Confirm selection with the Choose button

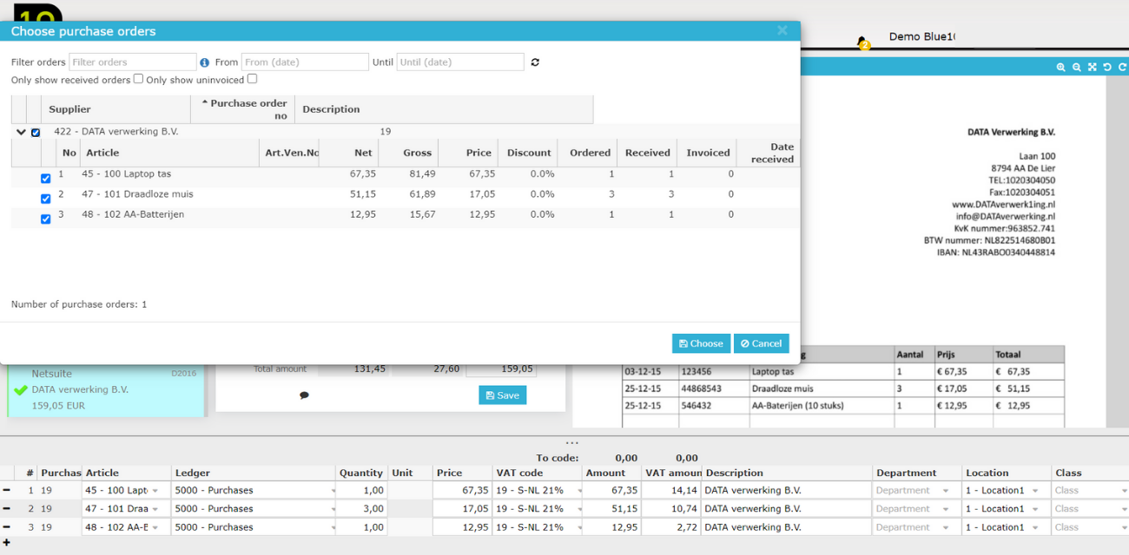(701, 343)
